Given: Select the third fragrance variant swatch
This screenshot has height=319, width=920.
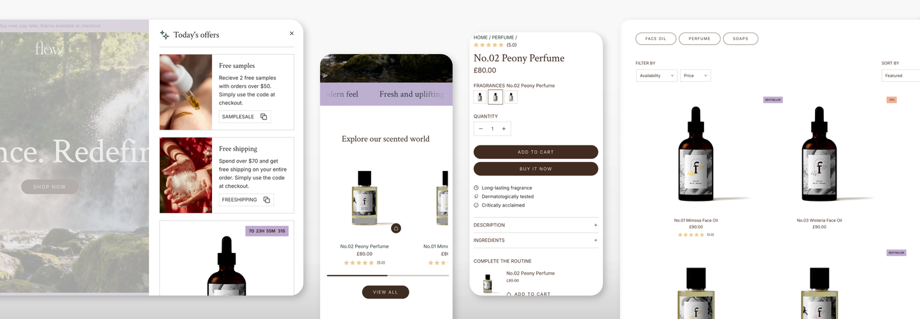Looking at the screenshot, I should 511,97.
